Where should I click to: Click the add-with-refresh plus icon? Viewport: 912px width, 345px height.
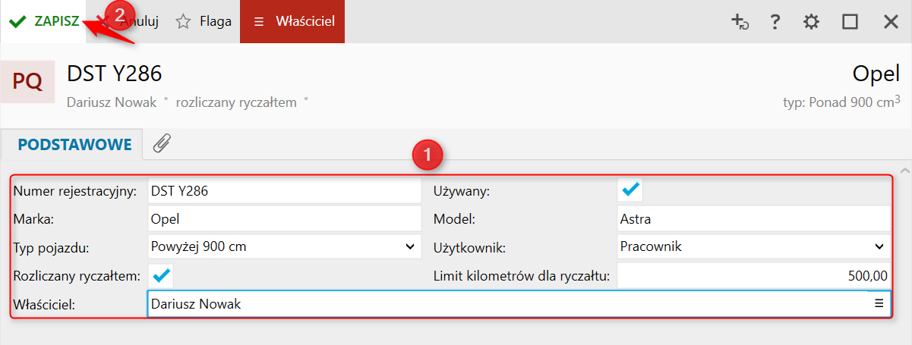tap(740, 22)
